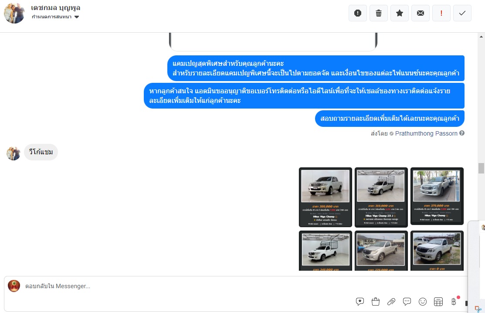This screenshot has width=485, height=313.
Task: Open saved replies star speech-bubble icon
Action: click(360, 301)
